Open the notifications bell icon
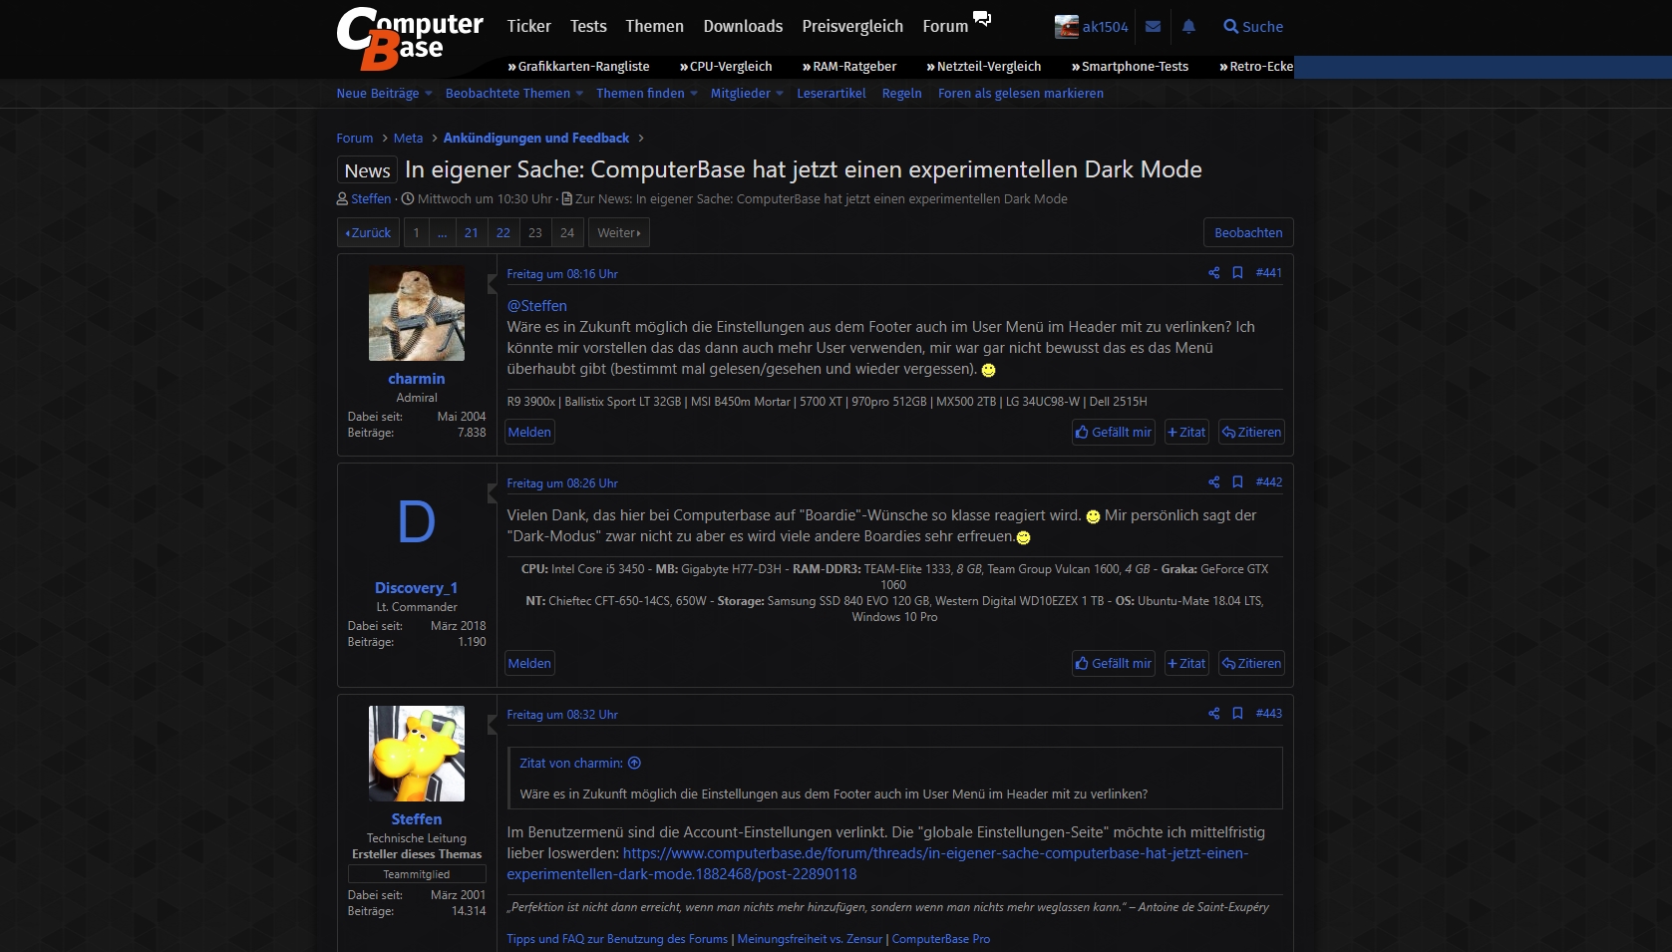The height and width of the screenshot is (952, 1672). tap(1188, 27)
